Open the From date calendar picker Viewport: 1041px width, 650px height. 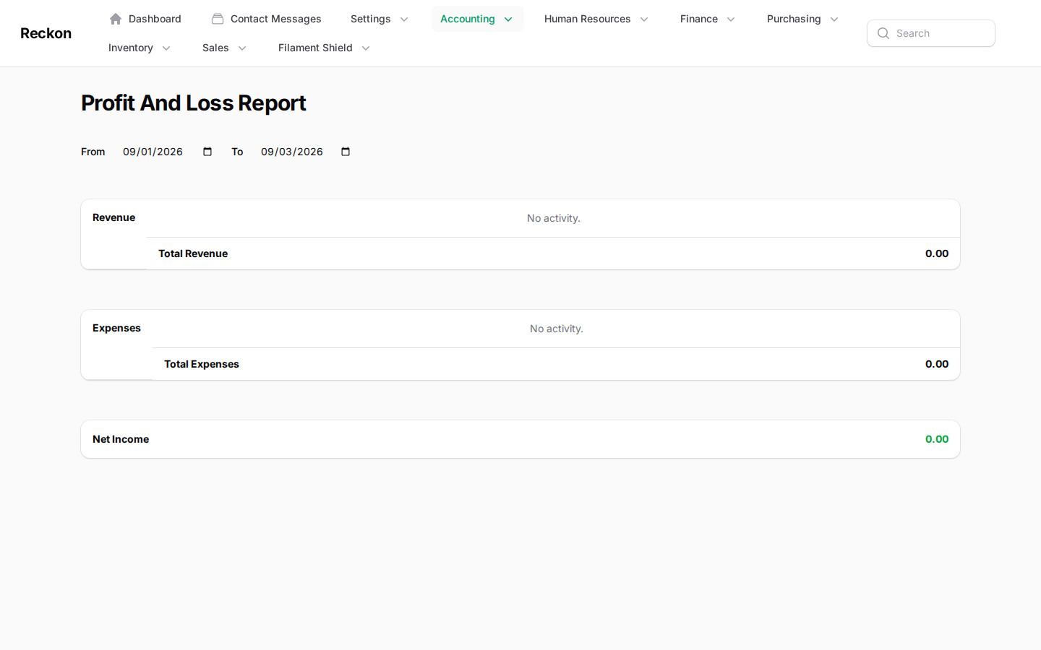click(207, 152)
